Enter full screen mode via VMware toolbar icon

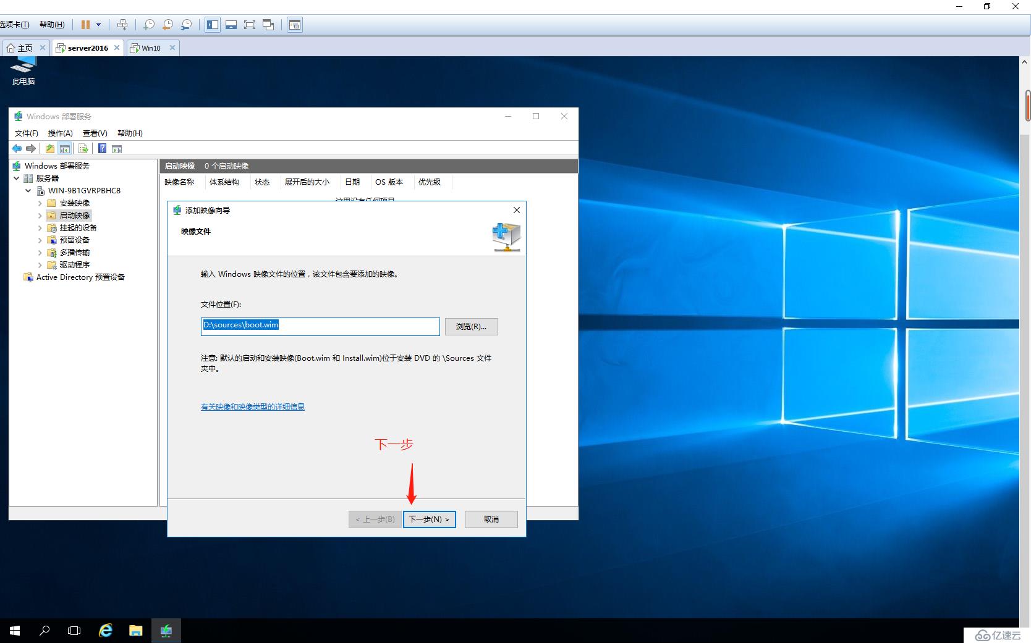pyautogui.click(x=250, y=25)
